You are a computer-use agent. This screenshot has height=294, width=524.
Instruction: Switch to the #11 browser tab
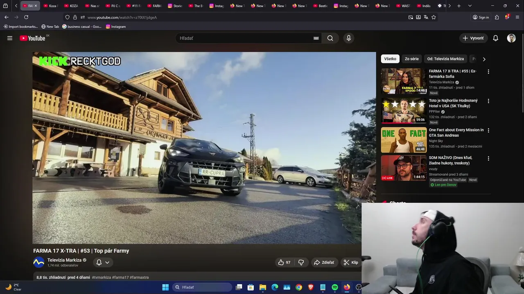coord(134,6)
